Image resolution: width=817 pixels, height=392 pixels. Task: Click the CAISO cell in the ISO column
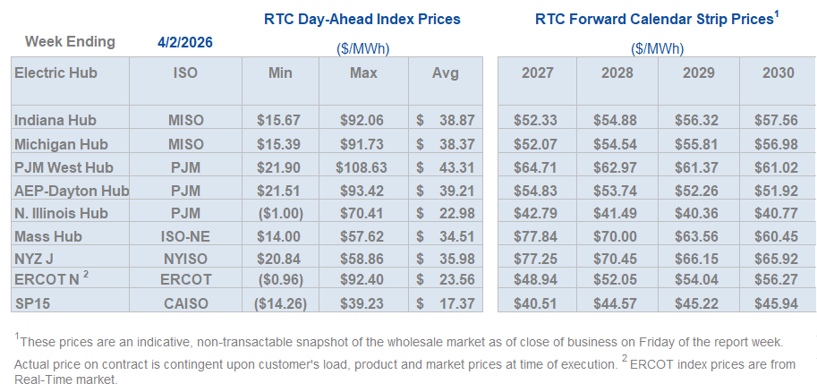click(185, 303)
